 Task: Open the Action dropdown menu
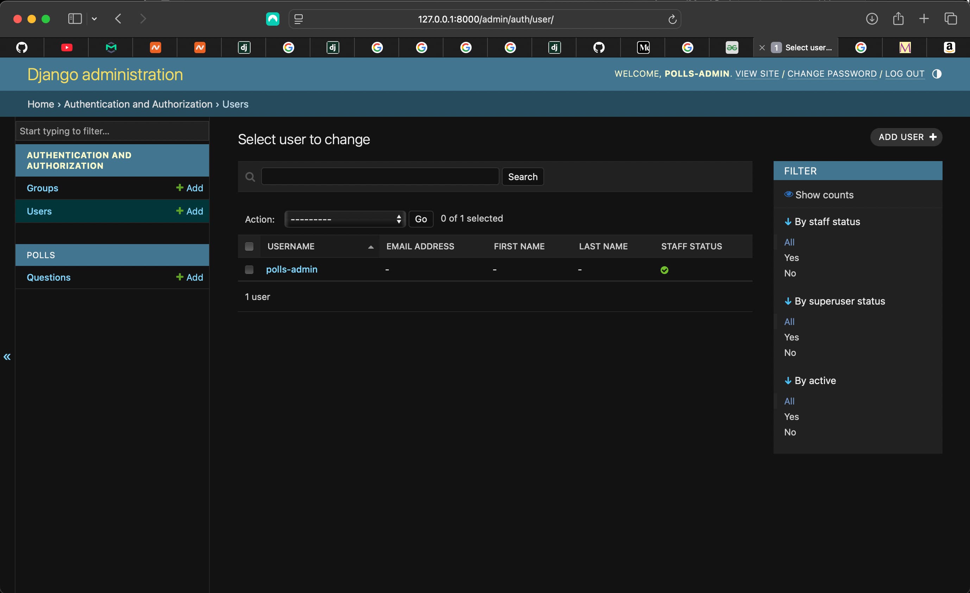pos(345,219)
